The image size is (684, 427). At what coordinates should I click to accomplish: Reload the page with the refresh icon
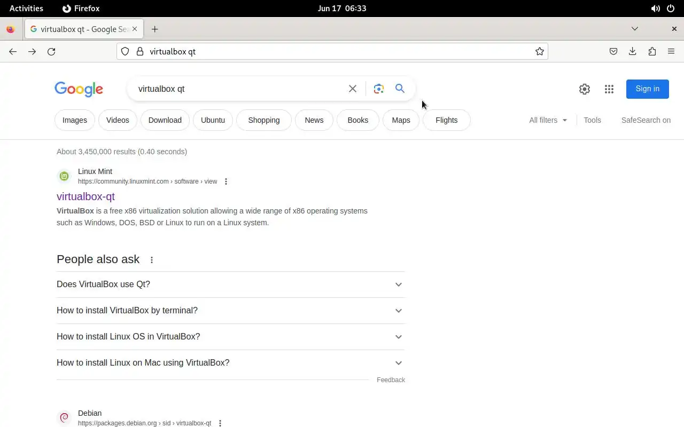pyautogui.click(x=51, y=51)
